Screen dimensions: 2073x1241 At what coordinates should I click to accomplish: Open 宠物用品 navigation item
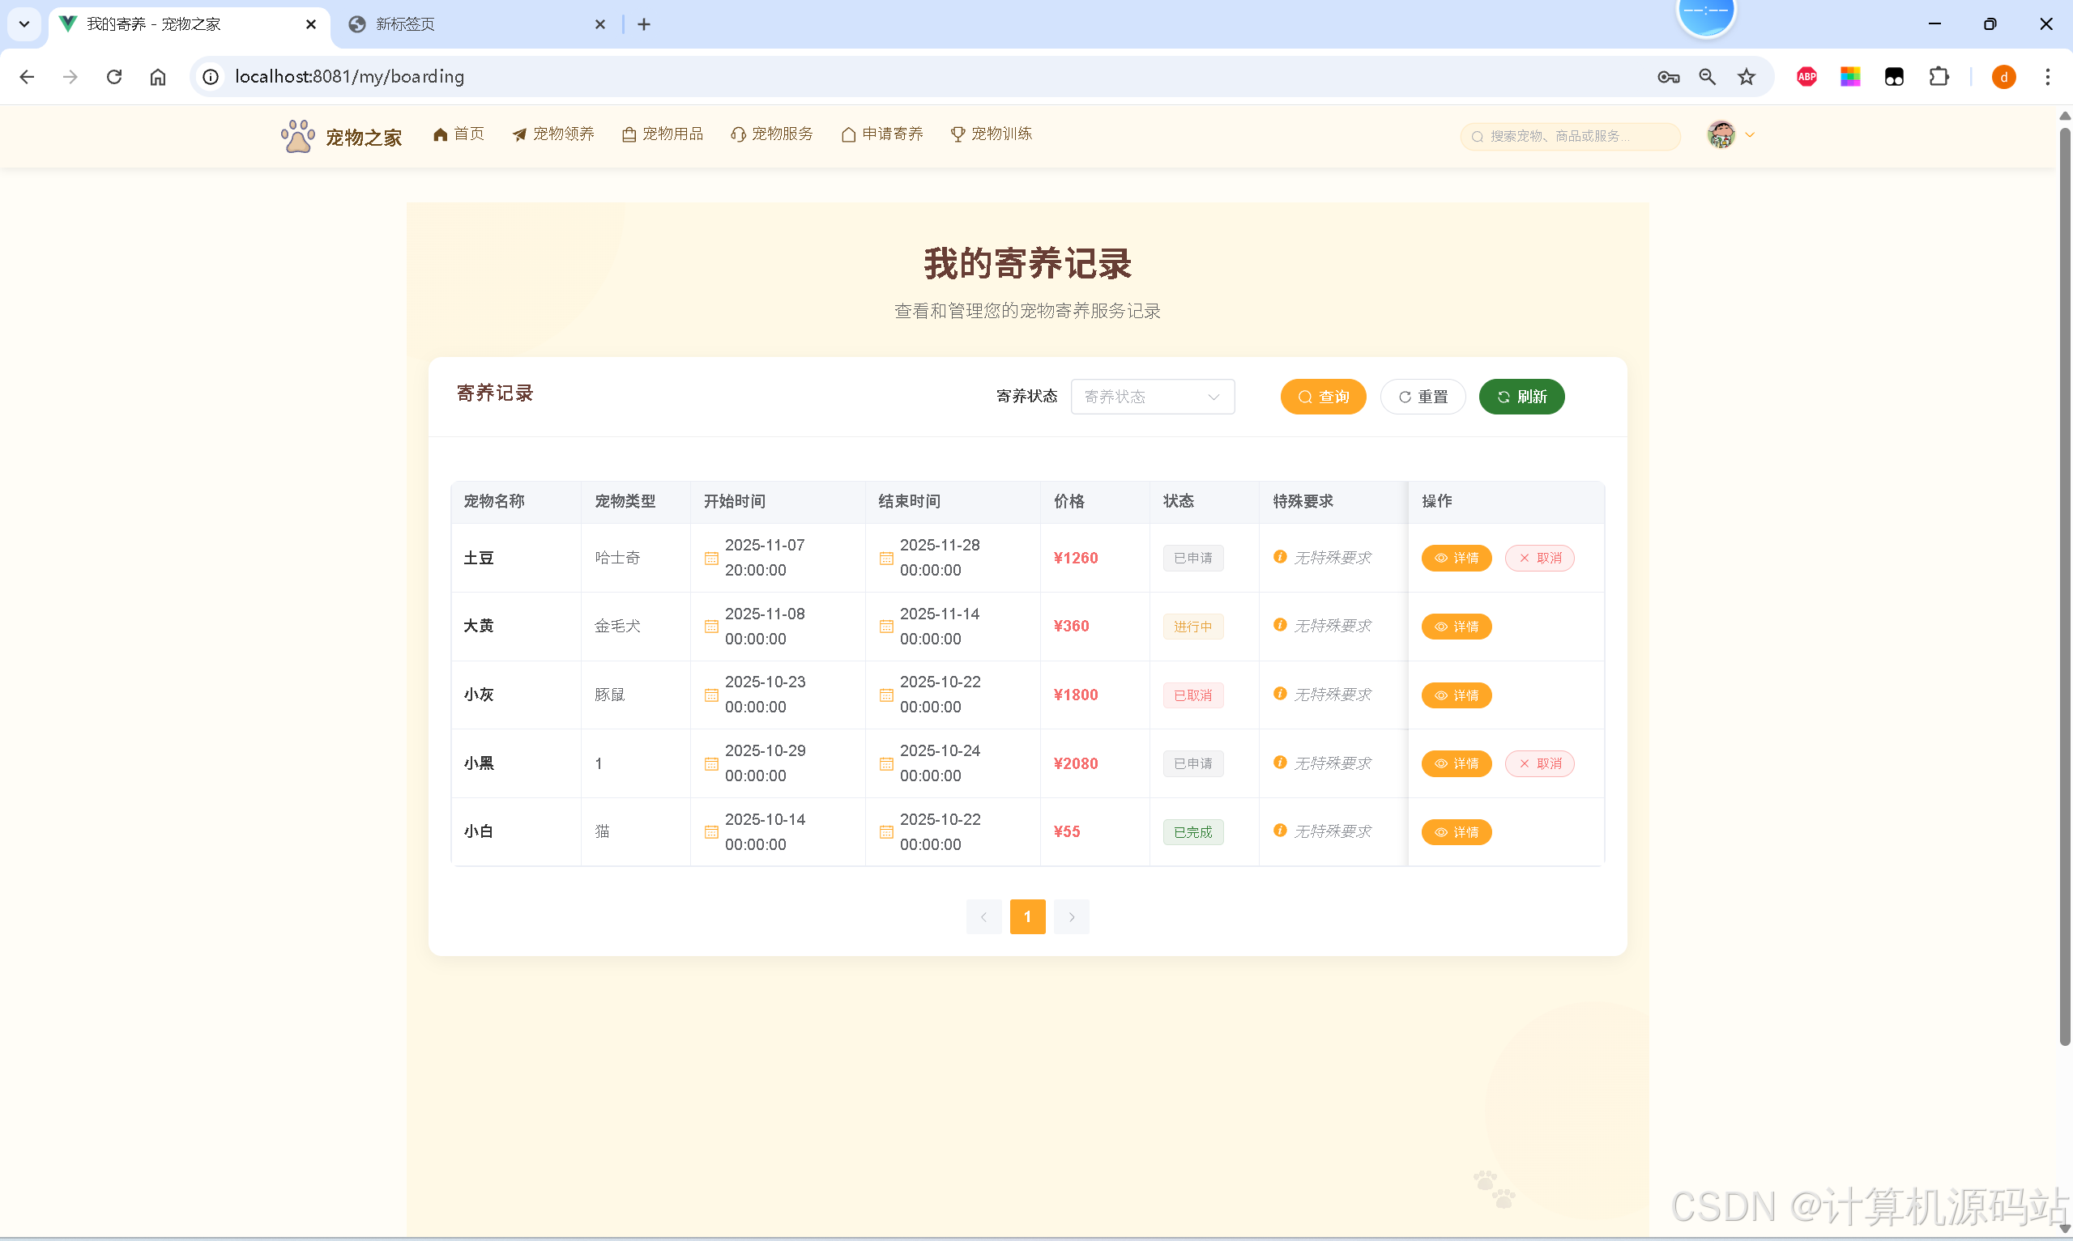tap(663, 134)
